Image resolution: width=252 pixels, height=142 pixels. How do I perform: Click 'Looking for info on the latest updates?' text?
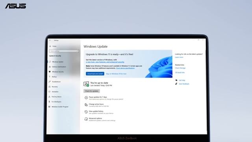[x=189, y=54]
